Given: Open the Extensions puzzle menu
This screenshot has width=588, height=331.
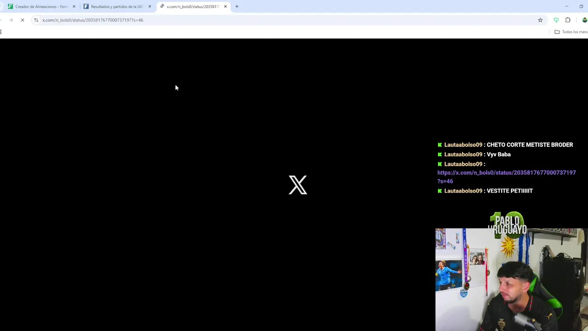Looking at the screenshot, I should pos(568,20).
